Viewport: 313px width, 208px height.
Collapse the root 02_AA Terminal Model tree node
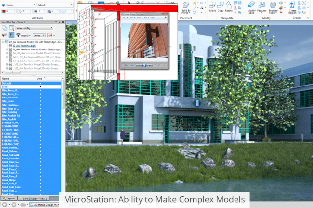pos(3,42)
